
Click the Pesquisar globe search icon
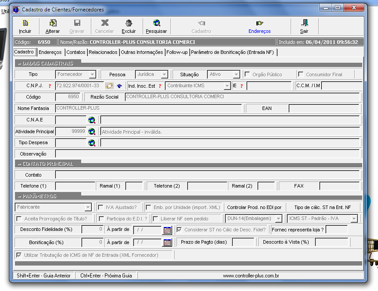click(157, 23)
